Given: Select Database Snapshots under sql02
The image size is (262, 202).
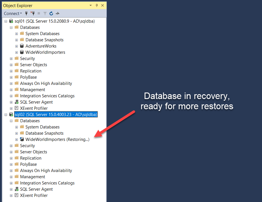Looking at the screenshot, I should click(44, 133).
